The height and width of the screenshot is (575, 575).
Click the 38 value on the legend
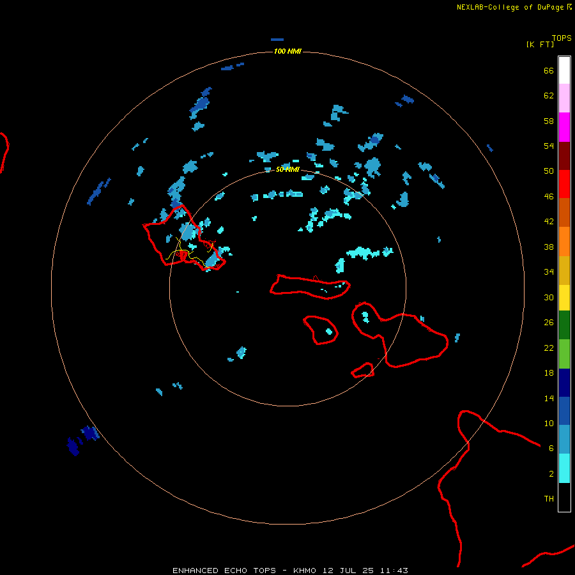pyautogui.click(x=549, y=247)
